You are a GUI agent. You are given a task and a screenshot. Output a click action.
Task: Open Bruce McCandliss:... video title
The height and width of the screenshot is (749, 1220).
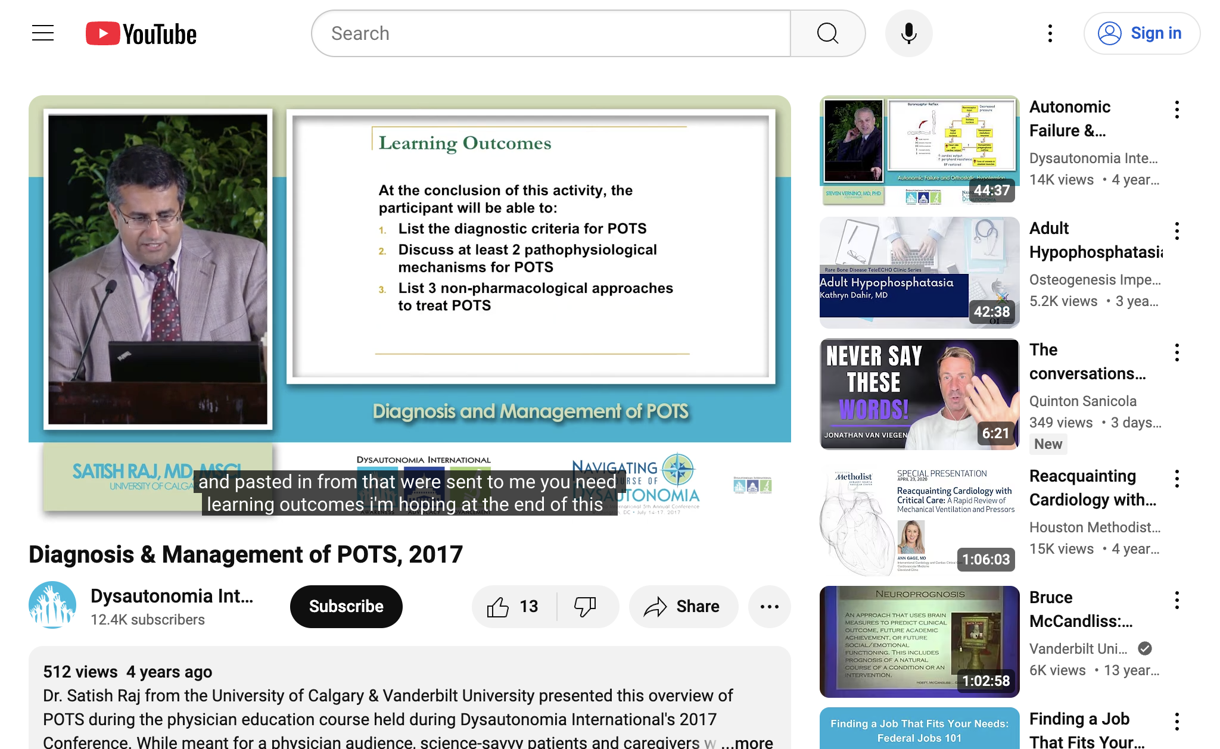tap(1081, 609)
